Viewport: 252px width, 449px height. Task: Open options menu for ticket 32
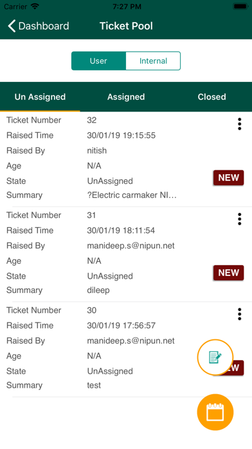pos(239,124)
